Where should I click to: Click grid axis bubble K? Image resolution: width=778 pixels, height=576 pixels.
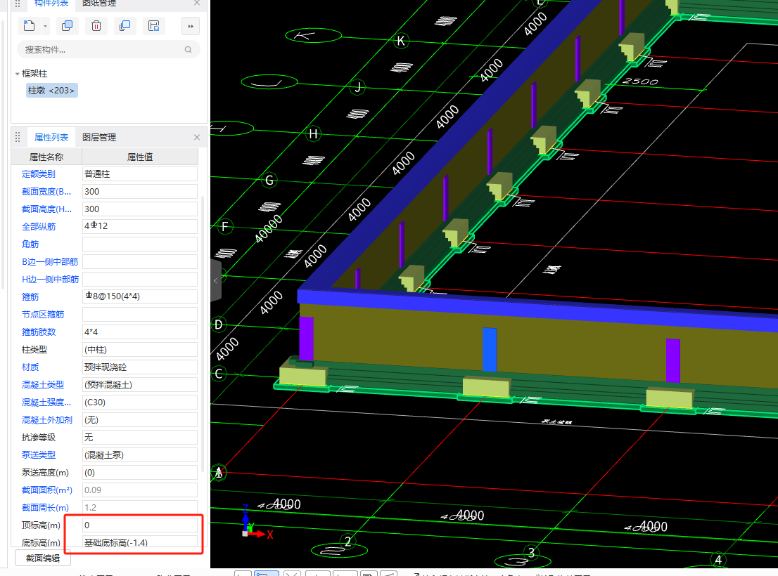coord(401,41)
